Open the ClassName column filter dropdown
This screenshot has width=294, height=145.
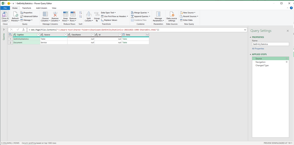pos(93,35)
